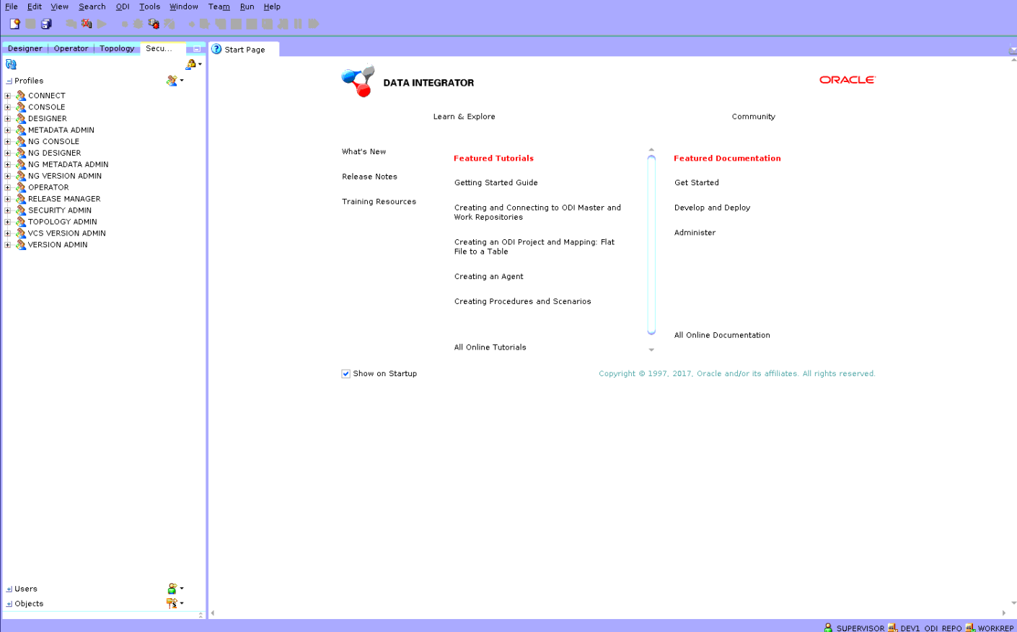Collapse the Profiles section
This screenshot has height=632, width=1017.
click(x=9, y=81)
